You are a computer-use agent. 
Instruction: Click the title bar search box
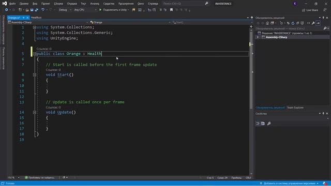tap(183, 4)
